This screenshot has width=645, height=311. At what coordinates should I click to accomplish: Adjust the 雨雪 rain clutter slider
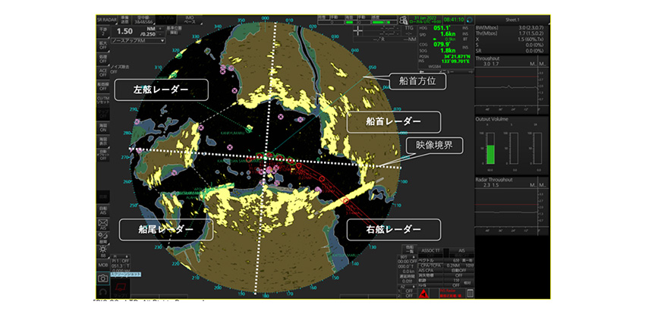tap(331, 22)
